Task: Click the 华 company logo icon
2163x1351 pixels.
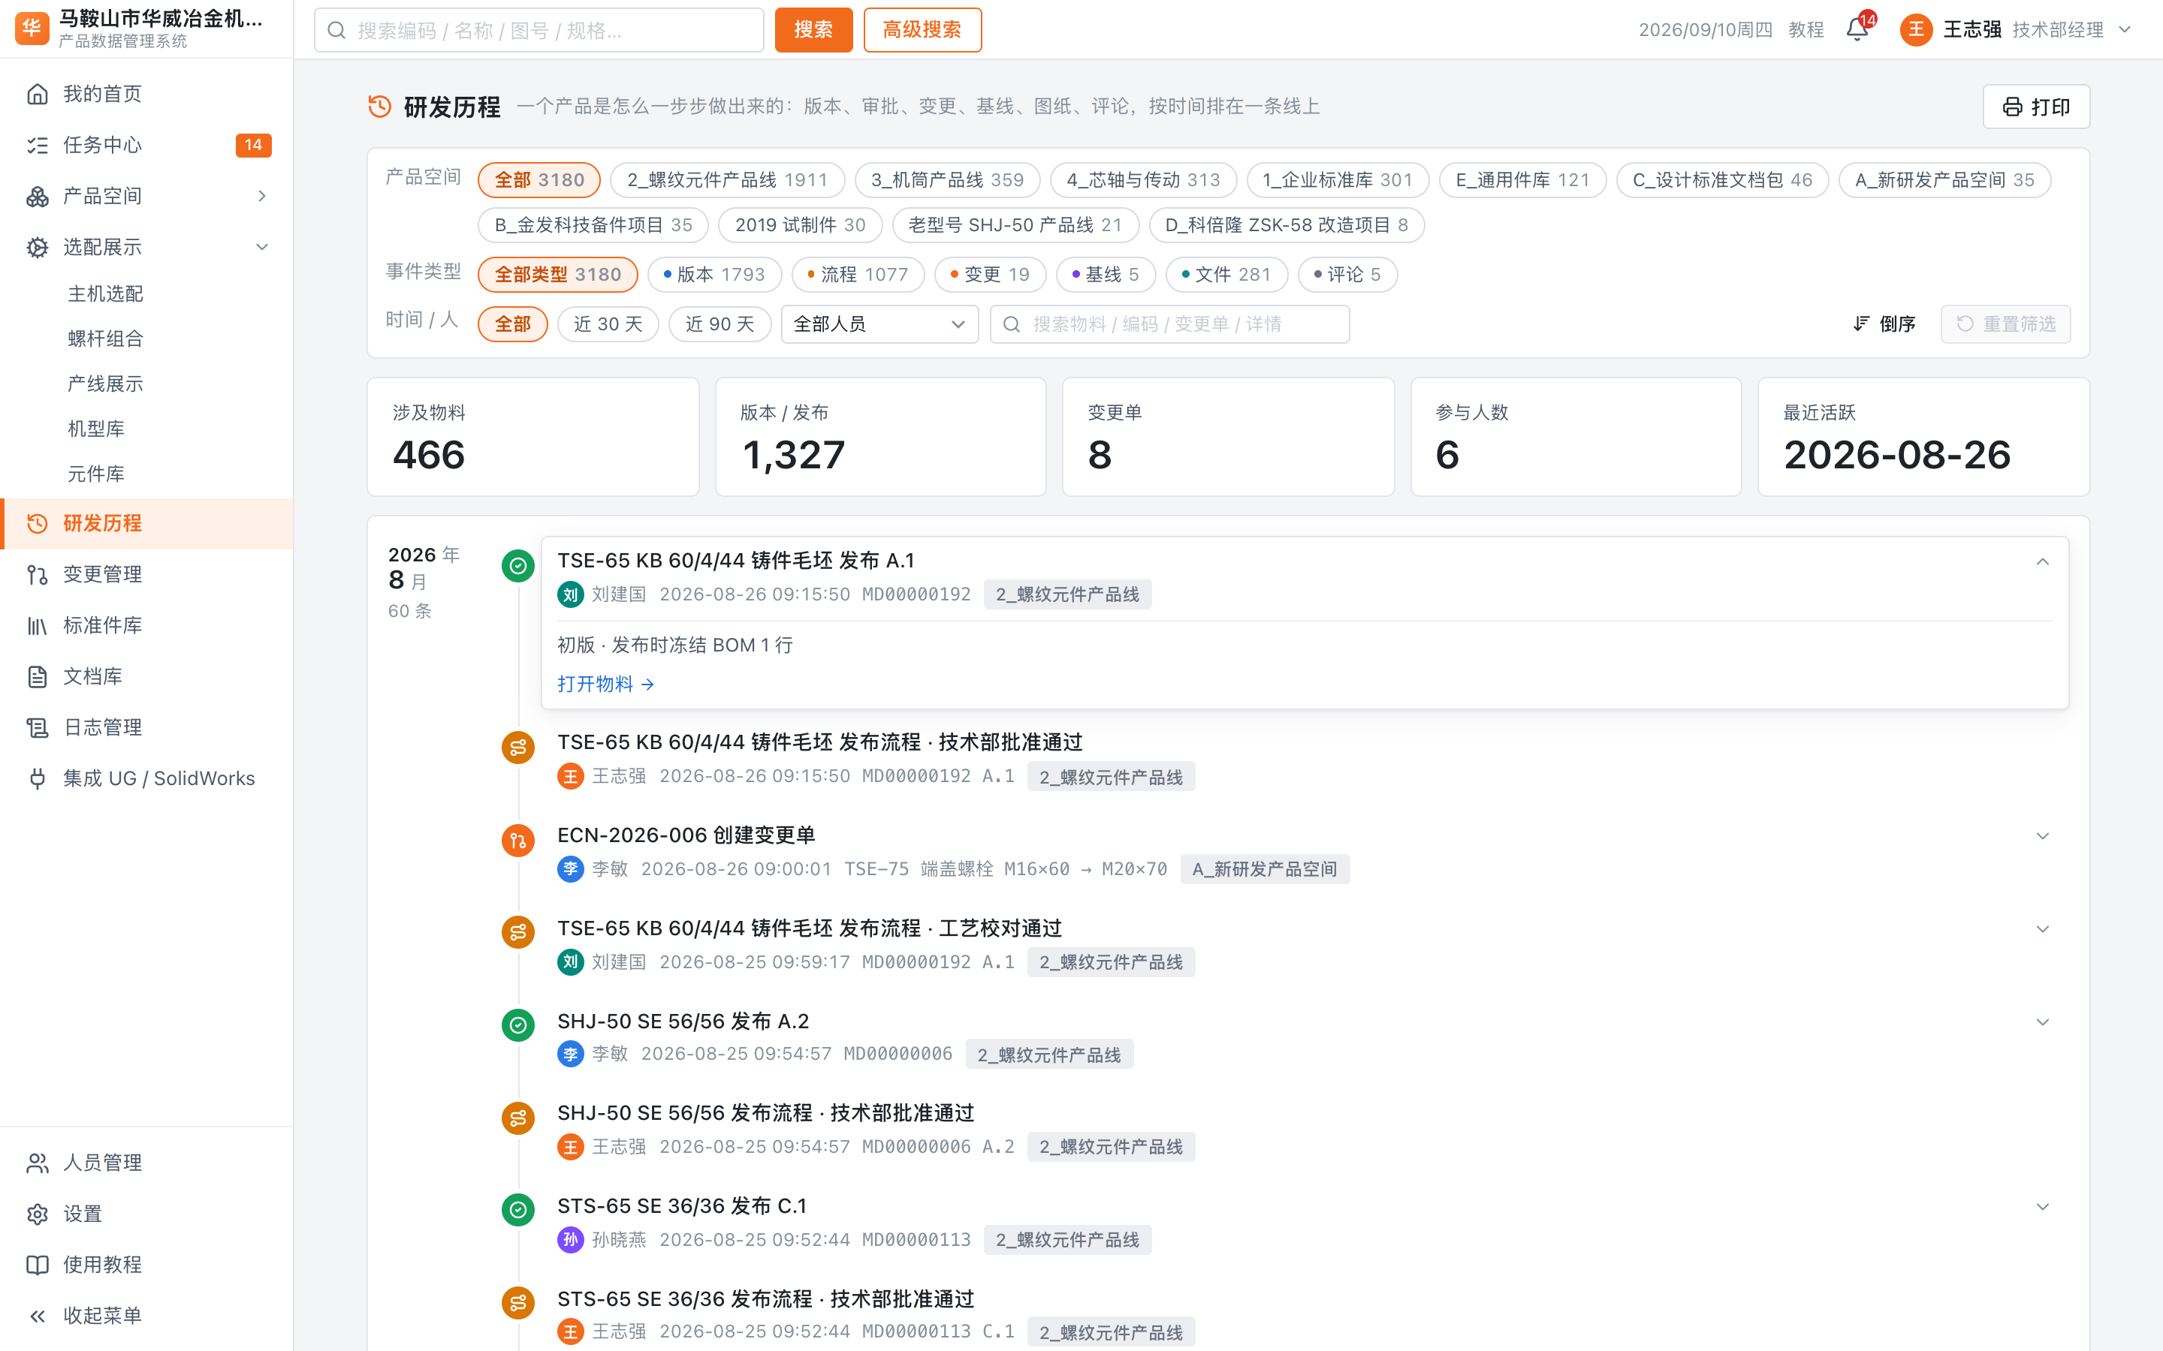Action: pos(32,29)
